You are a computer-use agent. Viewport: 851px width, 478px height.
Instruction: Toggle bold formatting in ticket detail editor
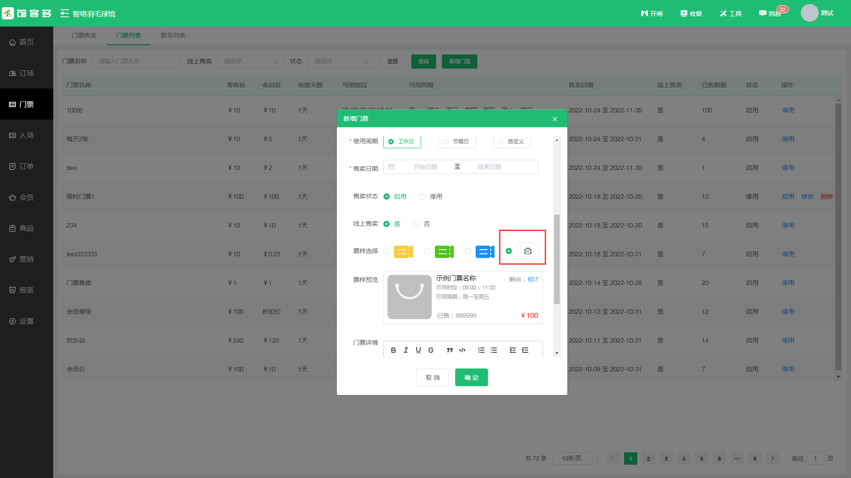(393, 350)
